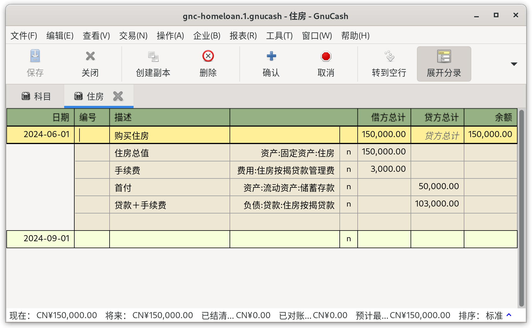Image resolution: width=532 pixels, height=328 pixels.
Task: Open the 查看(V) menu
Action: (x=96, y=36)
